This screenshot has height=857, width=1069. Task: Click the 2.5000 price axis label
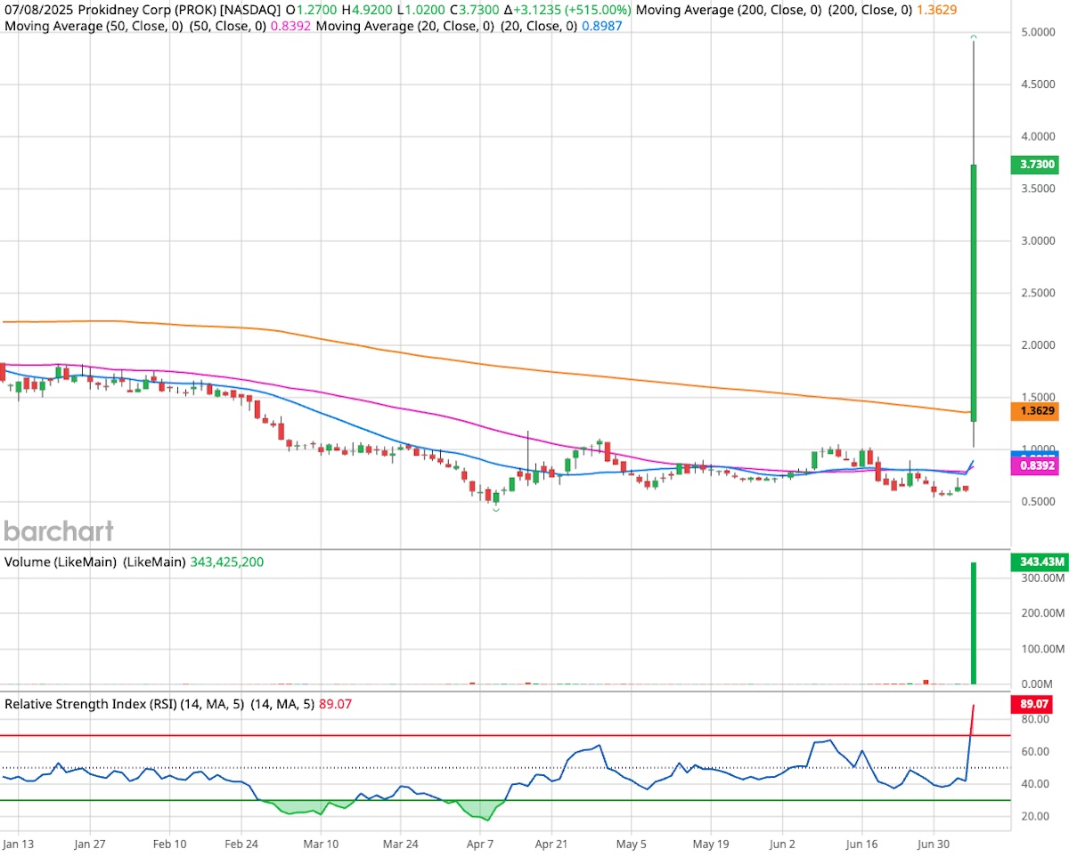[x=1039, y=293]
